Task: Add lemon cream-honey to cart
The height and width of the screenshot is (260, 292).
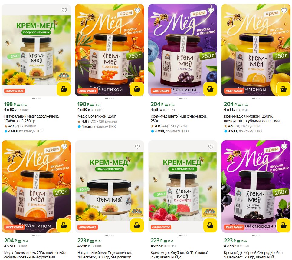Action: pyautogui.click(x=283, y=88)
